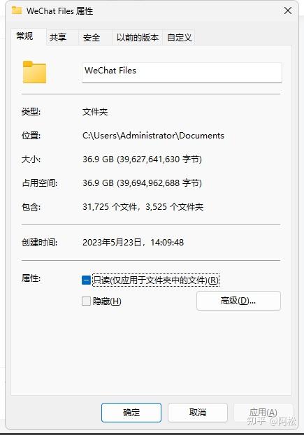Select the 常规 tab

tap(24, 36)
